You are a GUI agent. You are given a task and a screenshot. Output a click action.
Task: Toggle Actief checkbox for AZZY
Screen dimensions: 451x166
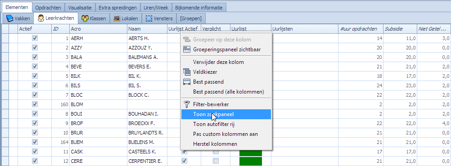click(35, 48)
